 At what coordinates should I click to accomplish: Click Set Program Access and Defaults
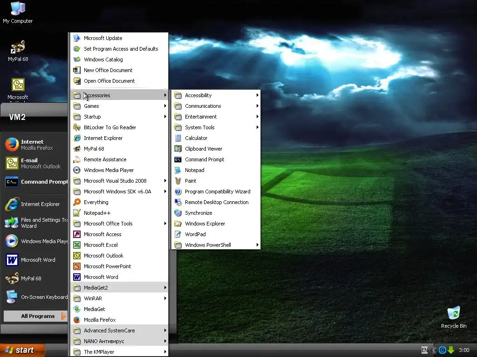click(x=119, y=49)
